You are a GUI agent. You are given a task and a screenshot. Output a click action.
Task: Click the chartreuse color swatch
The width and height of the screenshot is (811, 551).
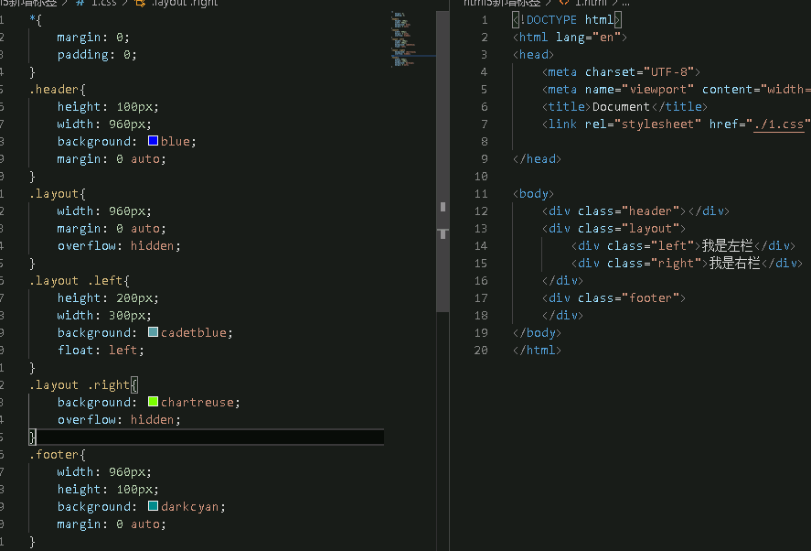tap(153, 401)
